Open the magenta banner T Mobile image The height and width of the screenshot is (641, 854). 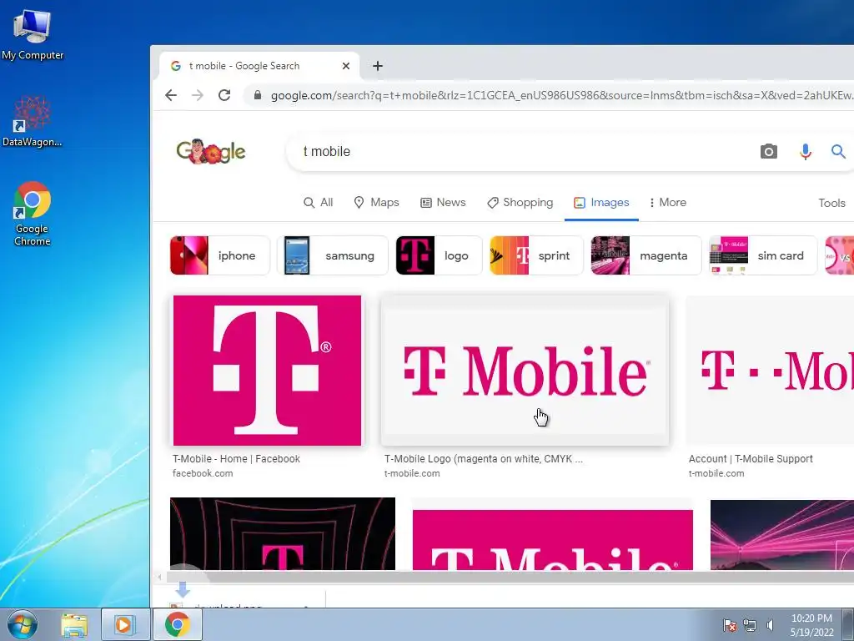553,540
